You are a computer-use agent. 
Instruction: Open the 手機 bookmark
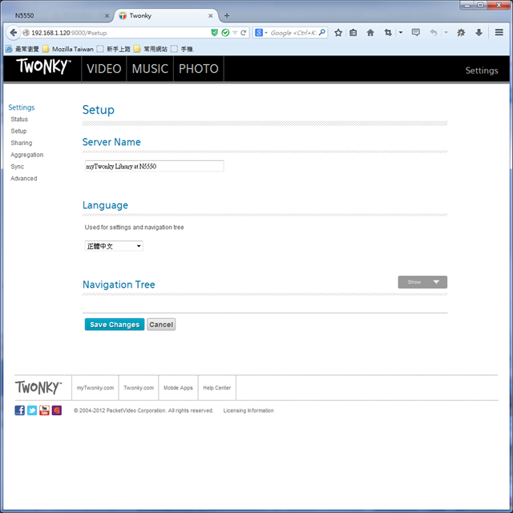point(183,49)
